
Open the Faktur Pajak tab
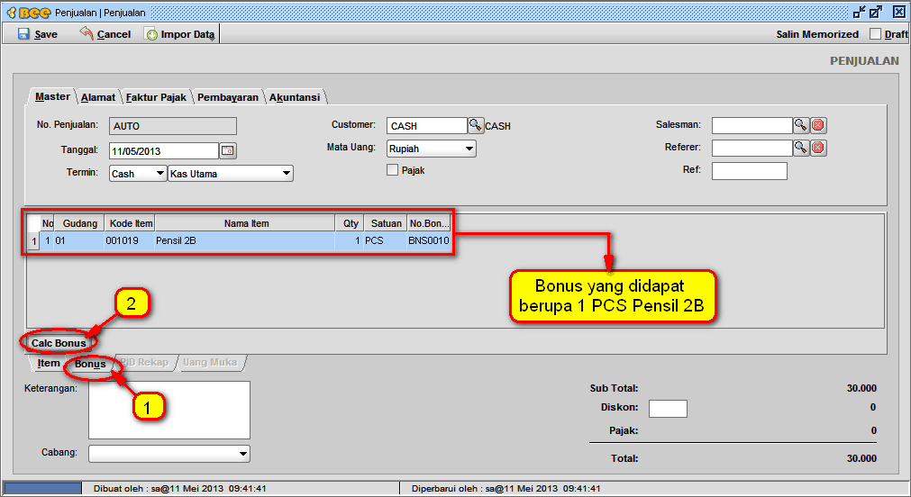tap(156, 97)
